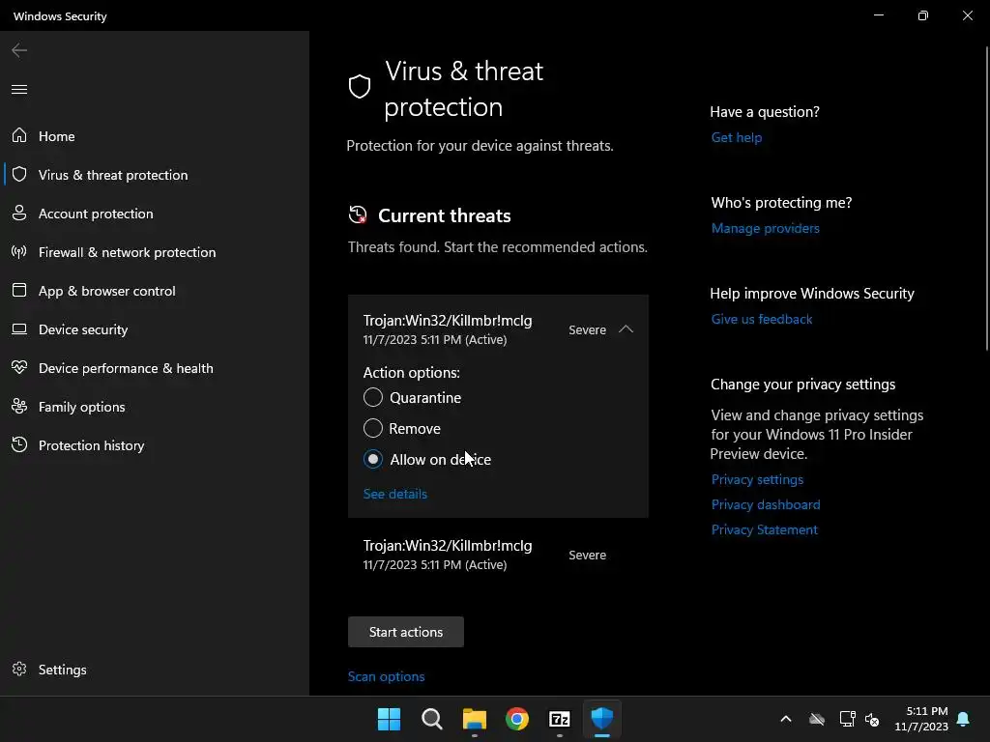Launch Google Chrome from taskbar
990x742 pixels.
click(517, 719)
